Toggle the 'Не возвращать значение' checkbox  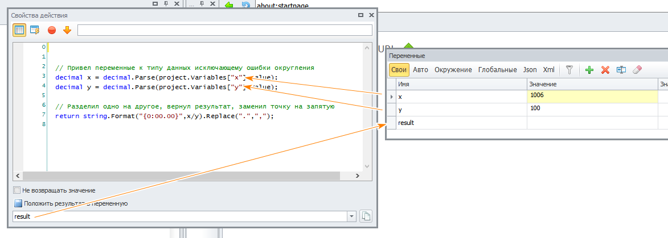pyautogui.click(x=17, y=190)
